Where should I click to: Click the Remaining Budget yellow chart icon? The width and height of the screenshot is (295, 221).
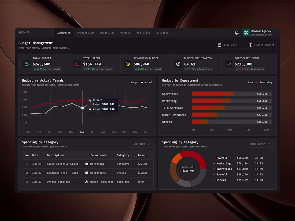tap(128, 64)
